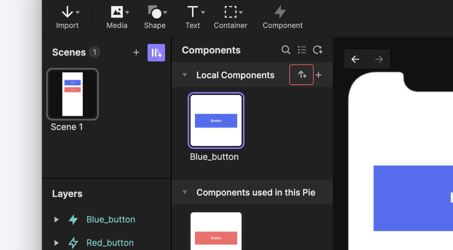
Task: Collapse Components used in this Pie
Action: click(185, 192)
